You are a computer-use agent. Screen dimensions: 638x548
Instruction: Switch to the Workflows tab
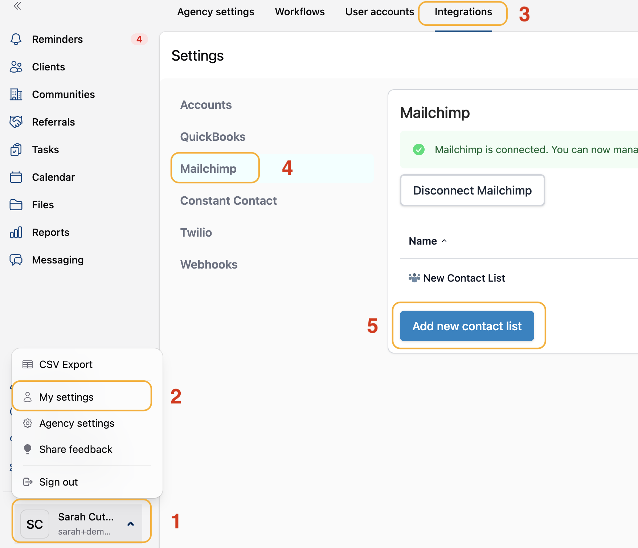pyautogui.click(x=300, y=12)
